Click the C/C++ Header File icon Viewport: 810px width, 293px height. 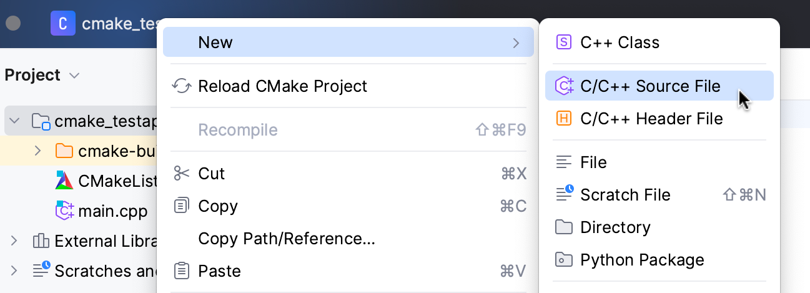tap(564, 119)
